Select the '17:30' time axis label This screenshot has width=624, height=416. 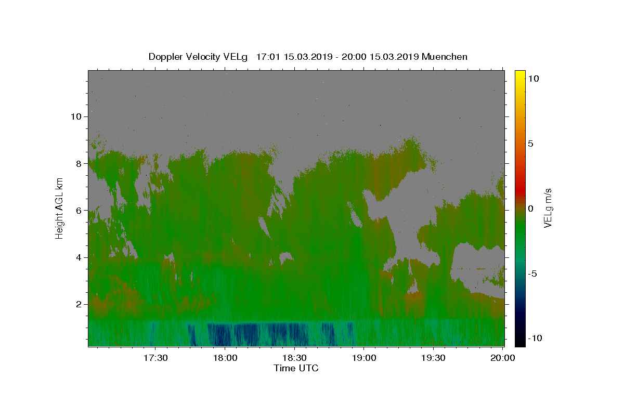tap(155, 358)
